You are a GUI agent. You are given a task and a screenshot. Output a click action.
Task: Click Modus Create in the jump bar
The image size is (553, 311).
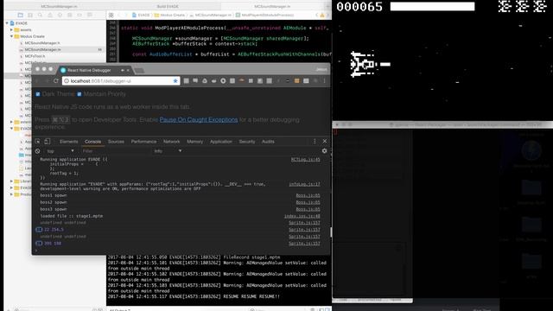point(169,16)
